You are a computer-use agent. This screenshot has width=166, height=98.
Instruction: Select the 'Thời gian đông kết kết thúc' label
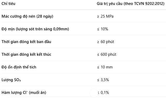click(26, 54)
